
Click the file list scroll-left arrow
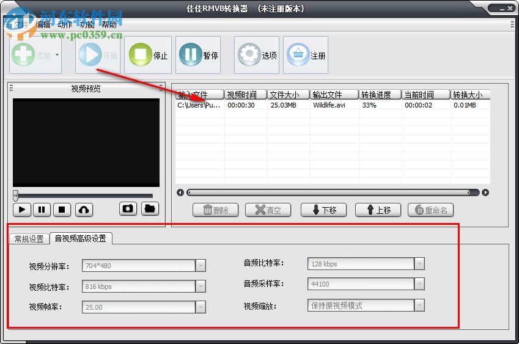(180, 192)
